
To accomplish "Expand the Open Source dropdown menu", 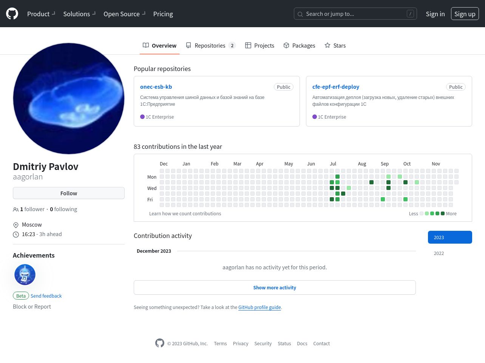I will point(124,14).
